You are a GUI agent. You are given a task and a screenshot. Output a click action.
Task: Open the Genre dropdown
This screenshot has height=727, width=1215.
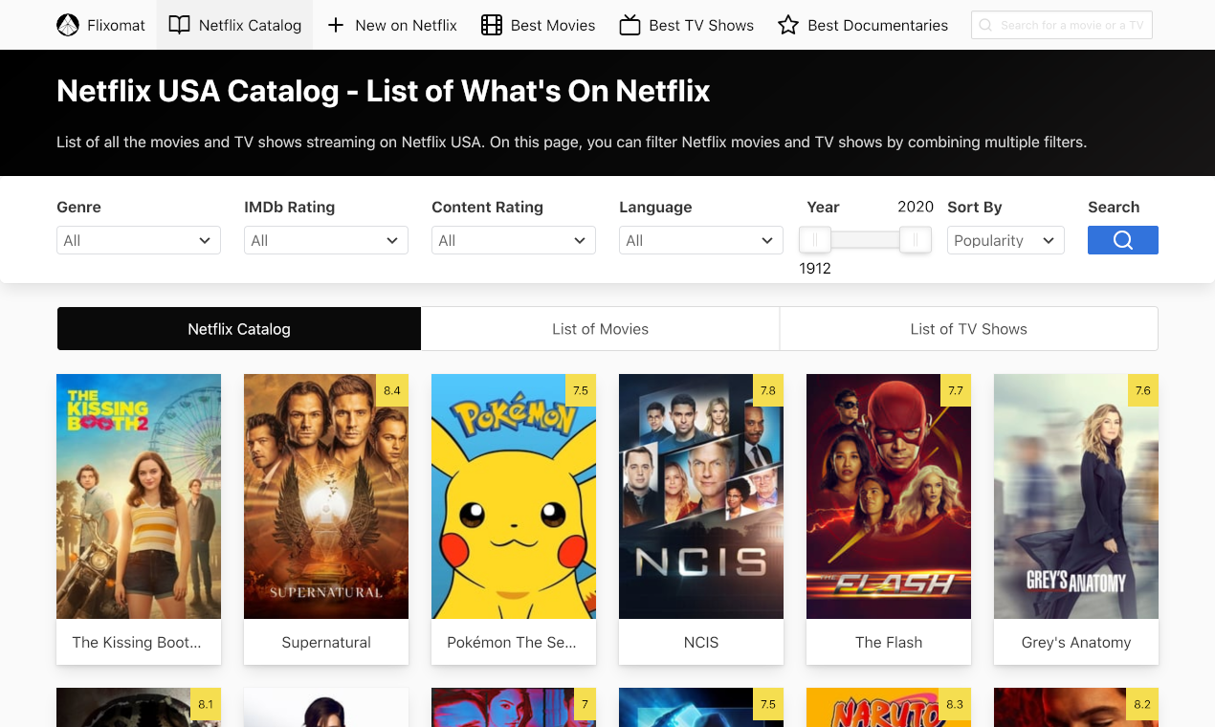click(138, 240)
